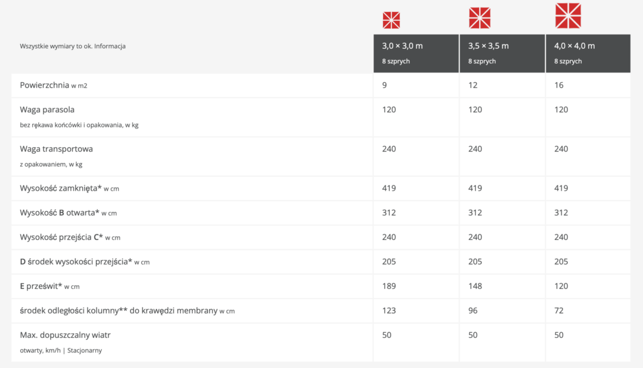Viewport: 643px width, 368px height.
Task: Select the 3,5 × 3,5 m column header
Action: pyautogui.click(x=502, y=53)
